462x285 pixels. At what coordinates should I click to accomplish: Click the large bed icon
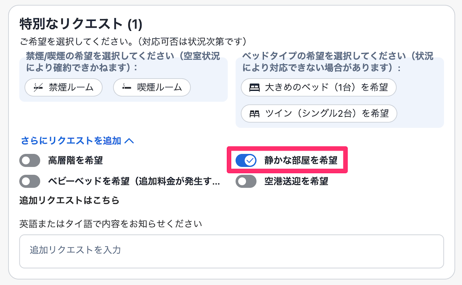(x=255, y=88)
